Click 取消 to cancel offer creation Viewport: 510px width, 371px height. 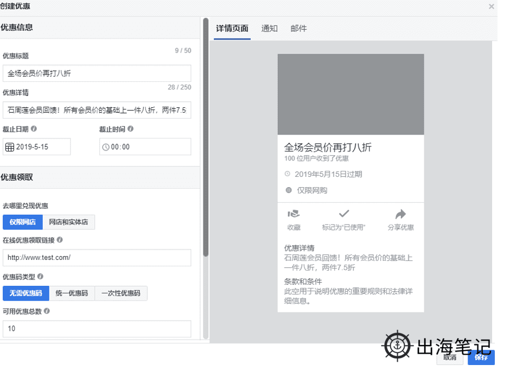[451, 357]
